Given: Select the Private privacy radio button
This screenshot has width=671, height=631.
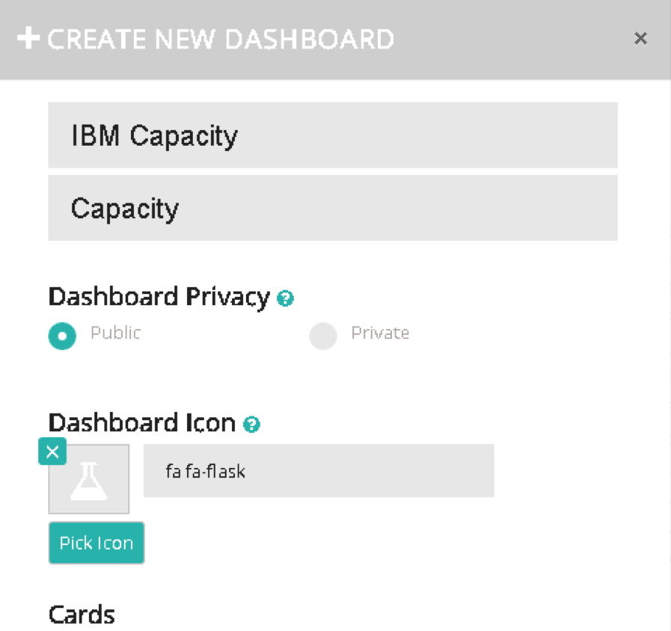Looking at the screenshot, I should click(x=323, y=336).
